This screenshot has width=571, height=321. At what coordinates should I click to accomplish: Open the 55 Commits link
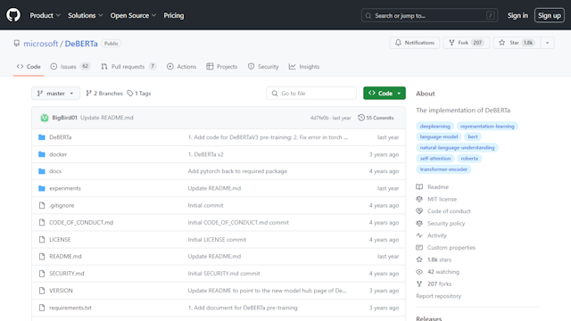(376, 118)
